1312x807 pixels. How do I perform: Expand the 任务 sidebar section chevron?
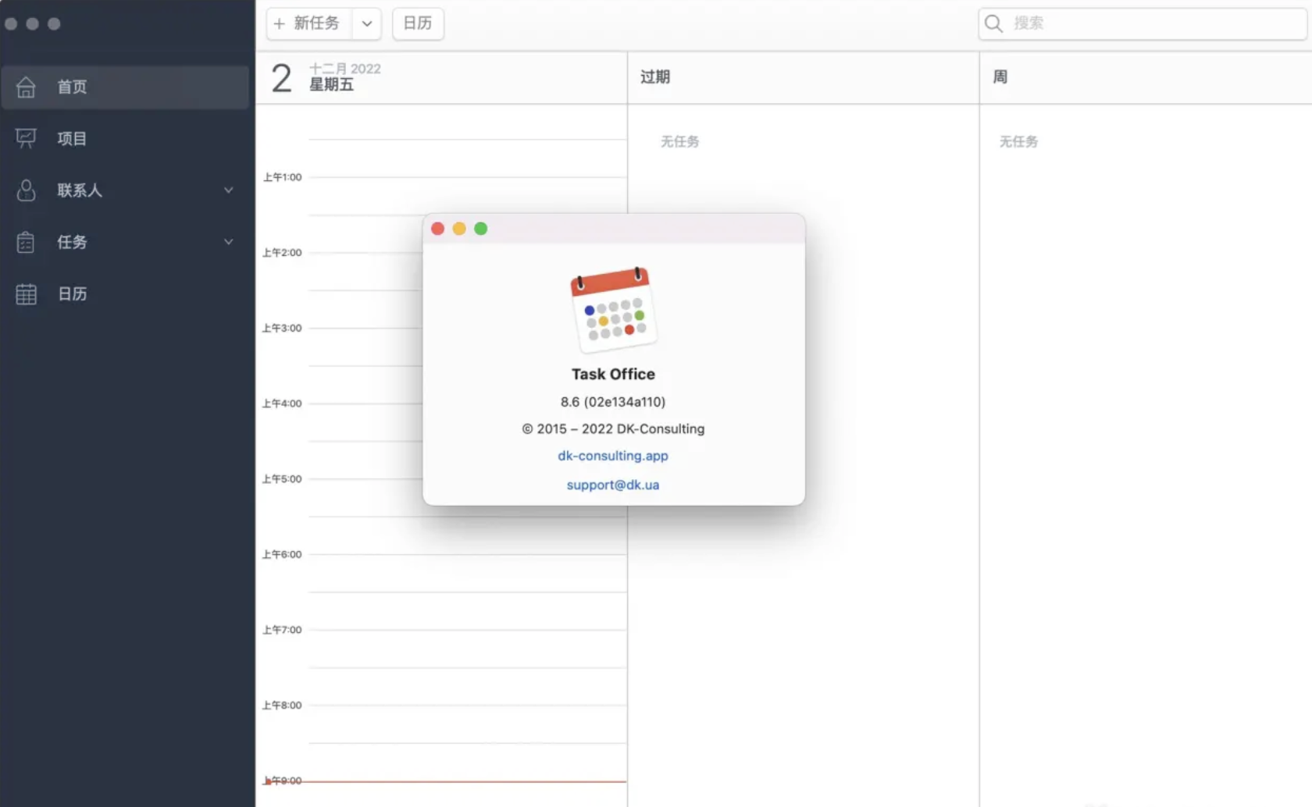pyautogui.click(x=229, y=242)
